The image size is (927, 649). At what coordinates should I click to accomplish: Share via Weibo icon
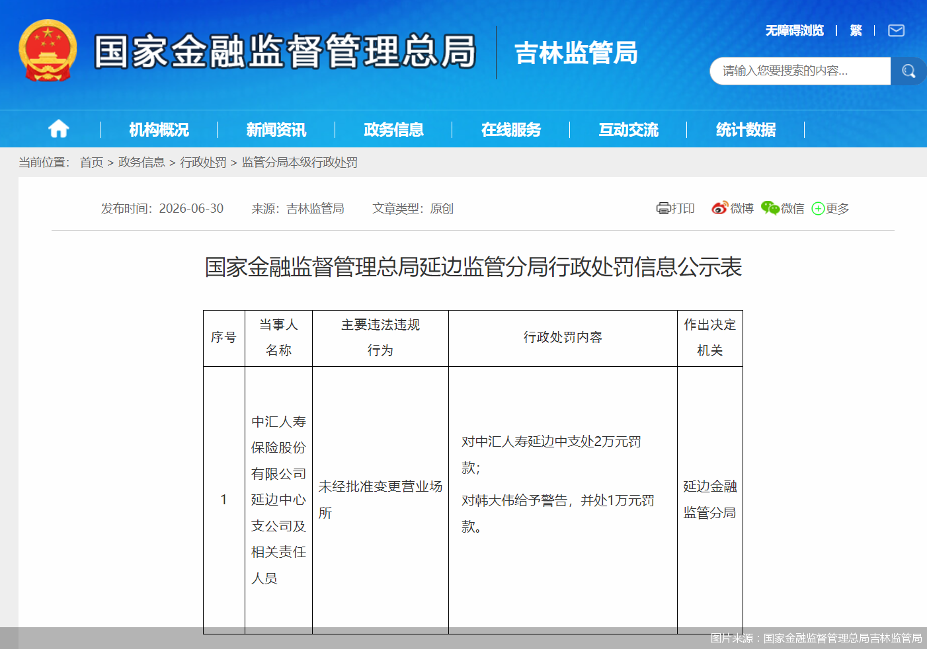click(719, 208)
